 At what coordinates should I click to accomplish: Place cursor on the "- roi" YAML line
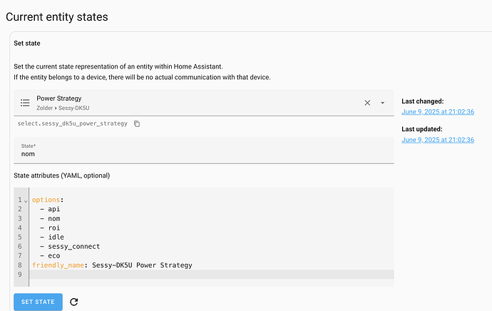coord(55,228)
